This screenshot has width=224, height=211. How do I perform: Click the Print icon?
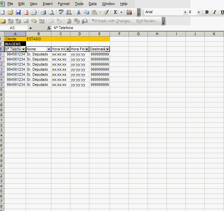(43, 12)
